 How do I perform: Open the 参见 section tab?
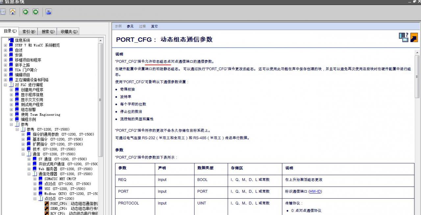[130, 26]
